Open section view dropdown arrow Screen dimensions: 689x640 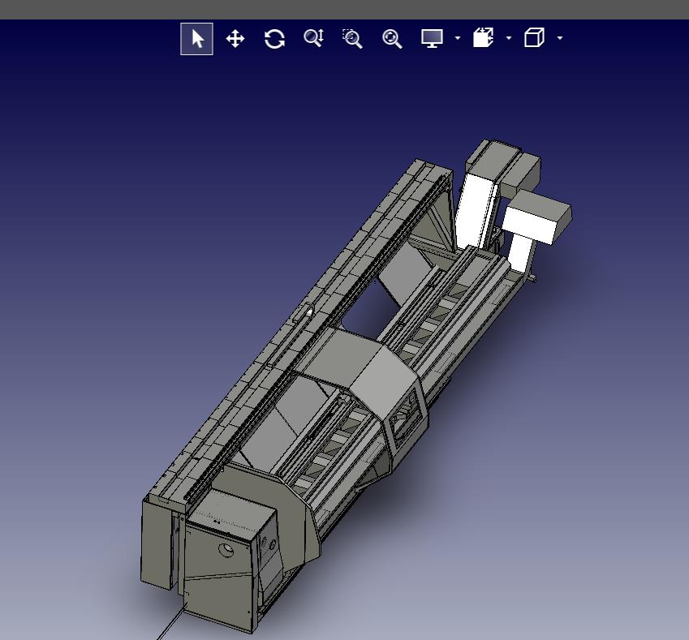[509, 38]
